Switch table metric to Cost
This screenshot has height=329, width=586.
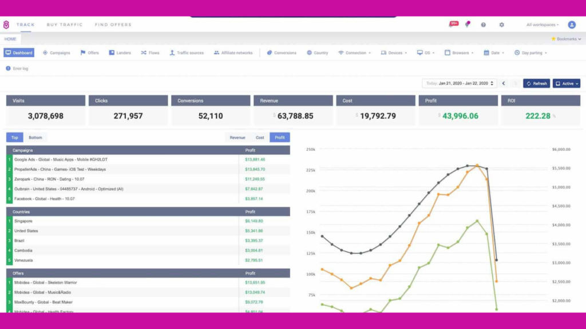point(260,138)
